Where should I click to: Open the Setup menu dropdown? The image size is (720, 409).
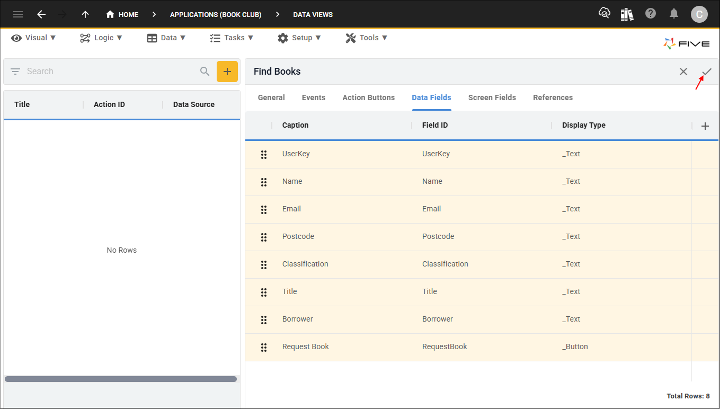[299, 38]
